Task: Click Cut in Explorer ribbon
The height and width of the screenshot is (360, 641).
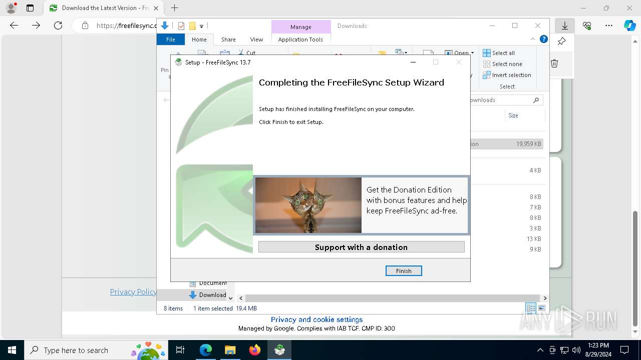Action: (246, 52)
